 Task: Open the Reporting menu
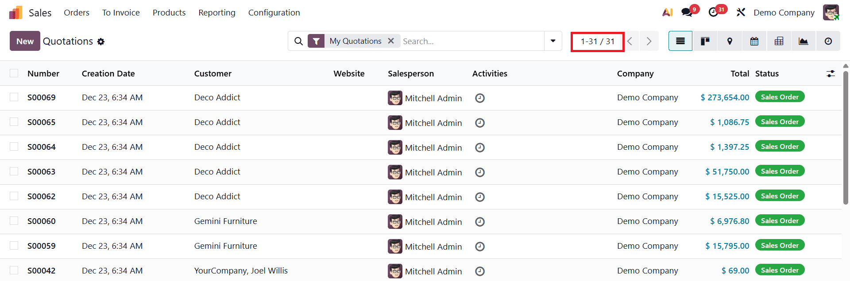(216, 12)
